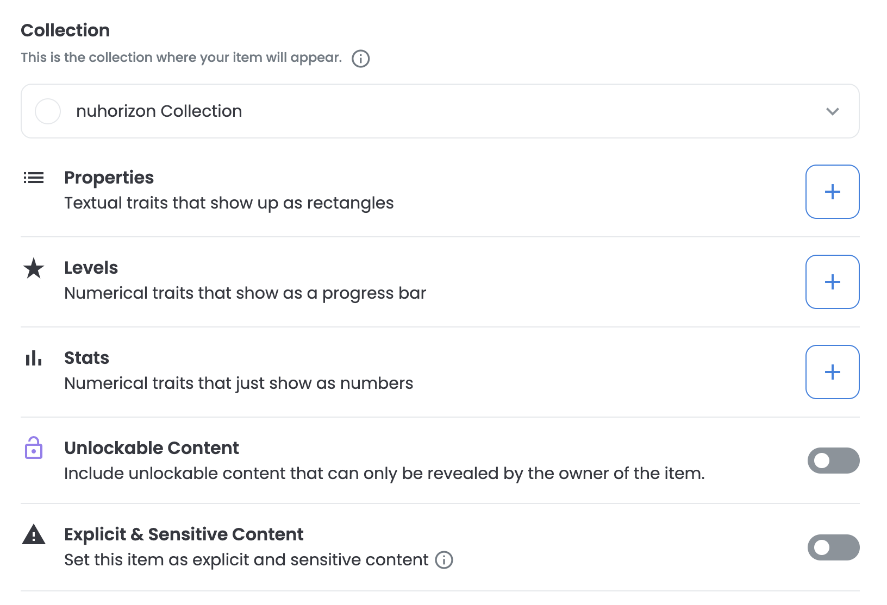The image size is (887, 605).
Task: Add a new Properties trait
Action: [832, 192]
